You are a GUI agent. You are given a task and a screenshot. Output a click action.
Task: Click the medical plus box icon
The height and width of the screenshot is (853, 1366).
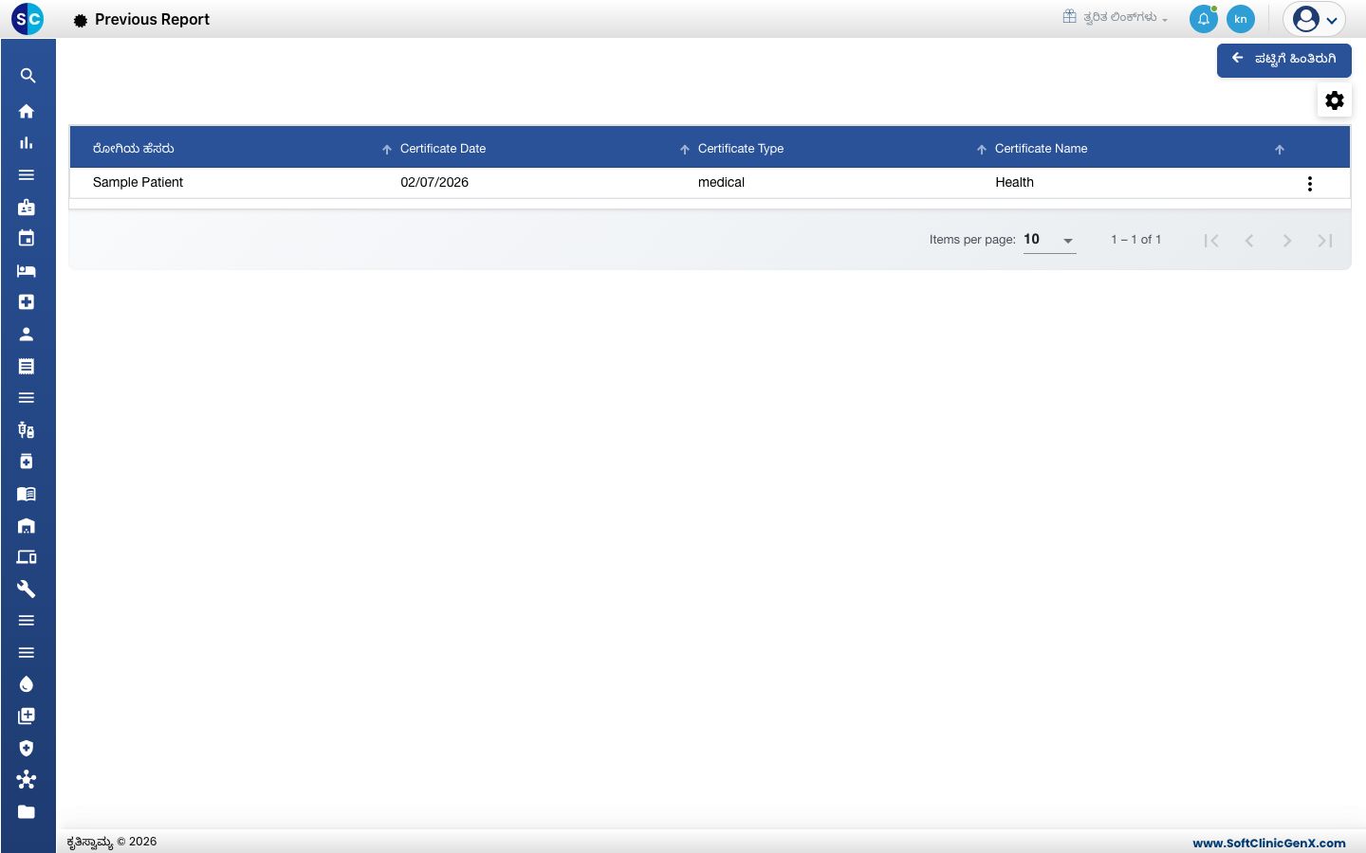tap(27, 302)
